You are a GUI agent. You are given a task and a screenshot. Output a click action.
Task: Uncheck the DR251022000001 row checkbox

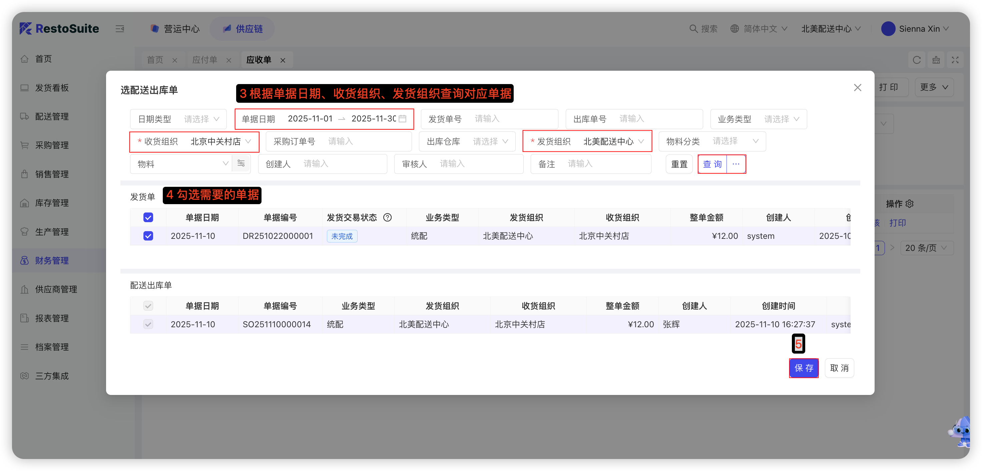[x=148, y=236]
